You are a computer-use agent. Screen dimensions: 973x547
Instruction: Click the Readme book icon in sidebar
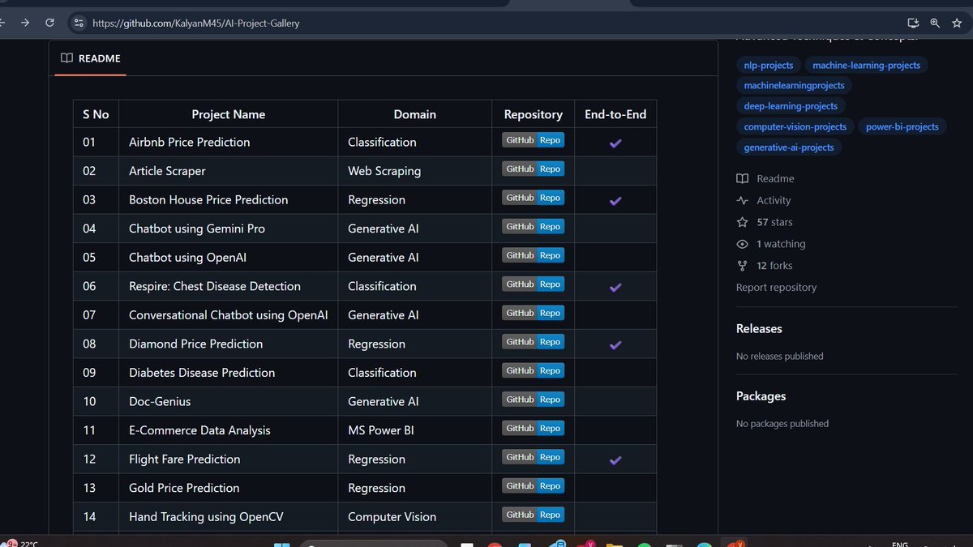click(x=742, y=178)
